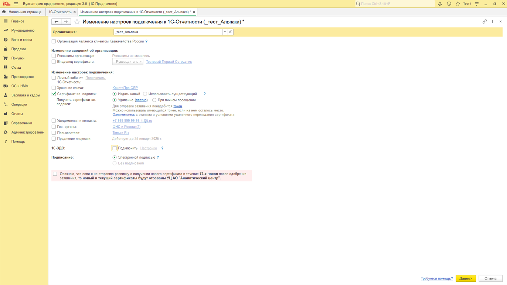This screenshot has height=285, width=507.
Task: Open form more options three-dot icon
Action: coord(493,22)
